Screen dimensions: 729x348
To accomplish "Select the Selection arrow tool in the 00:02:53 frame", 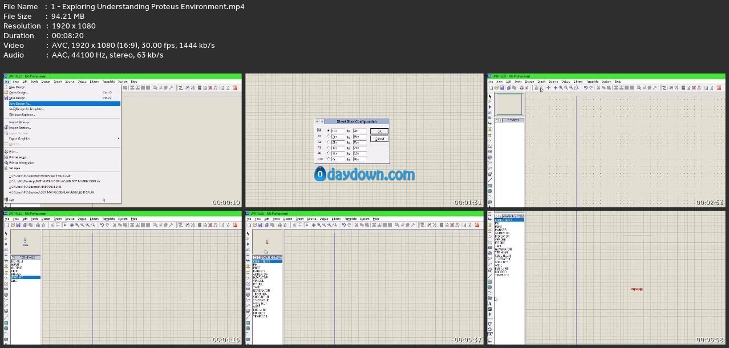I will 490,96.
